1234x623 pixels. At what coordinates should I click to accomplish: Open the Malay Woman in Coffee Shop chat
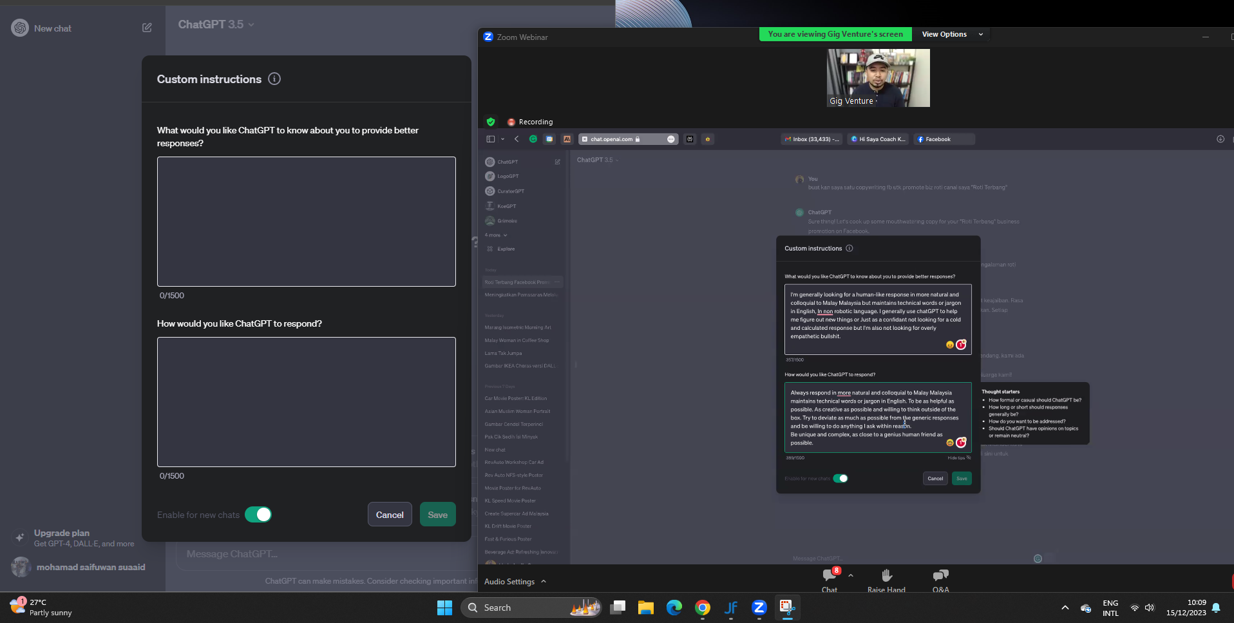(517, 340)
